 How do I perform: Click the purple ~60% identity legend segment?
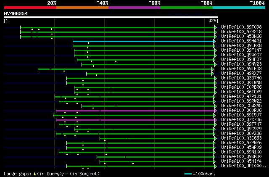[134, 8]
